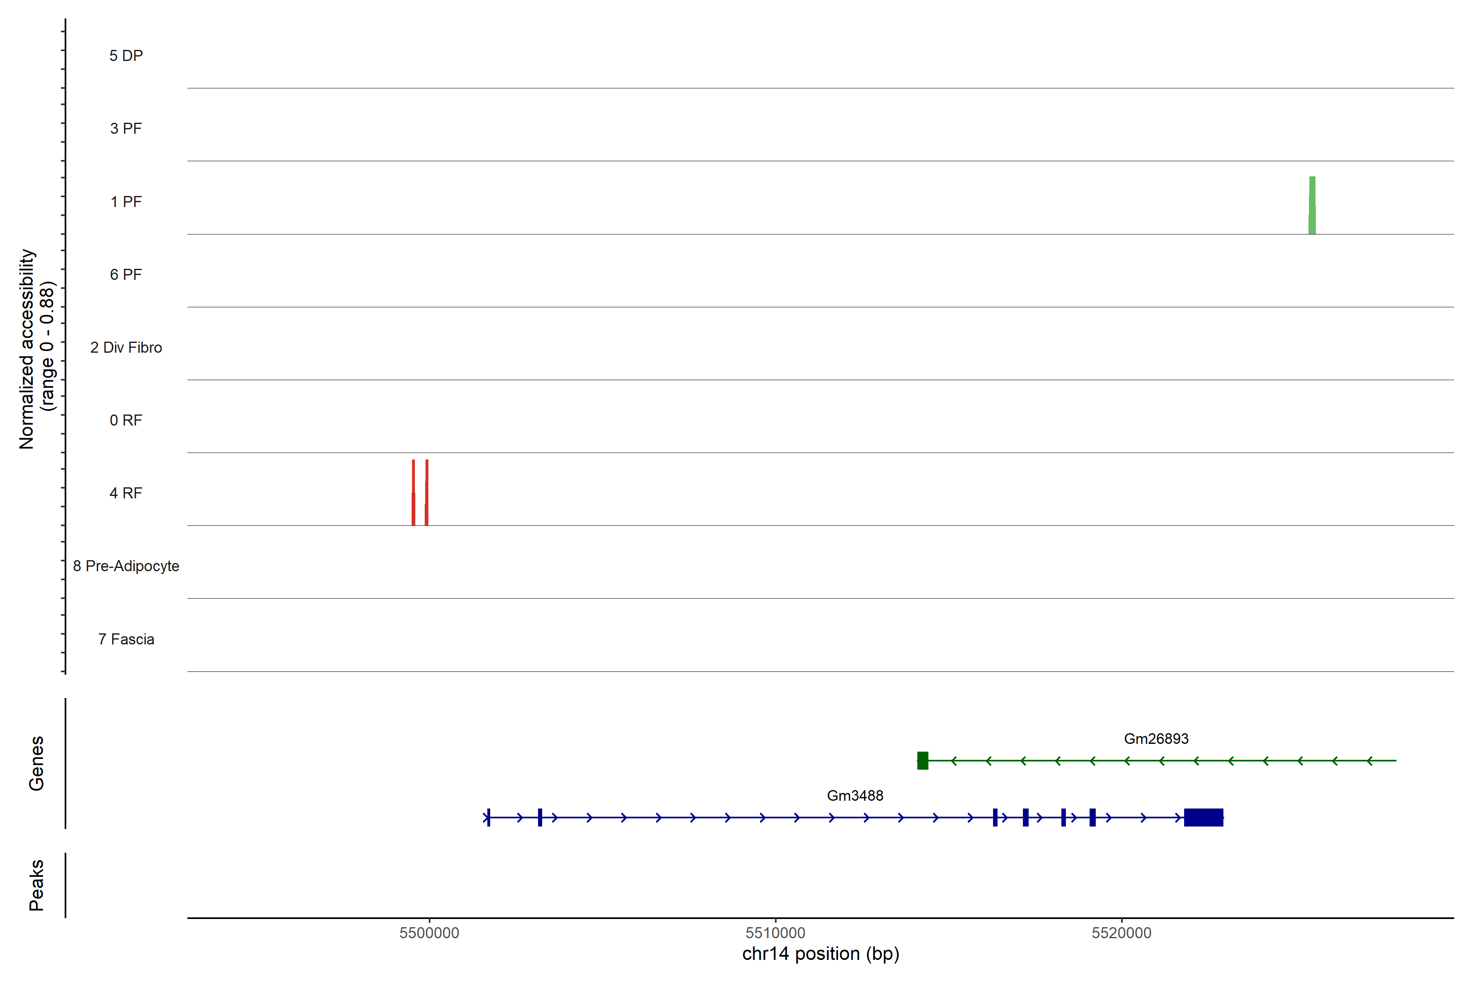Screen dimensions: 1473x982
Task: Click the 7 Fascia track label
Action: pyautogui.click(x=126, y=640)
